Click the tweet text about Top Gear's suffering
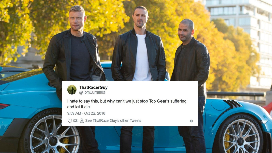272x153 pixels. point(127,104)
